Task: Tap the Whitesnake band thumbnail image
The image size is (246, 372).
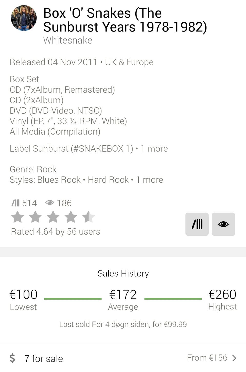Action: coord(24,18)
